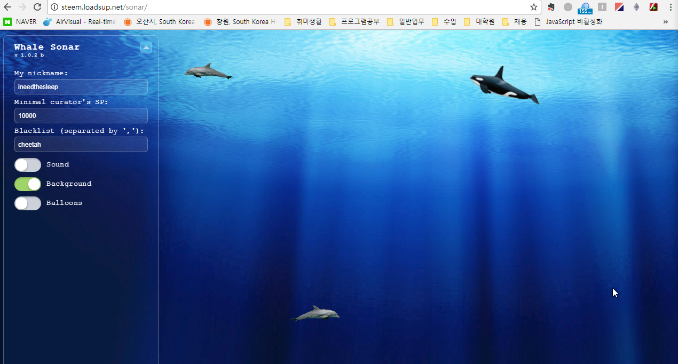Viewport: 678px width, 364px height.
Task: Collapse the Whale Sonar panel arrow
Action: [x=146, y=48]
